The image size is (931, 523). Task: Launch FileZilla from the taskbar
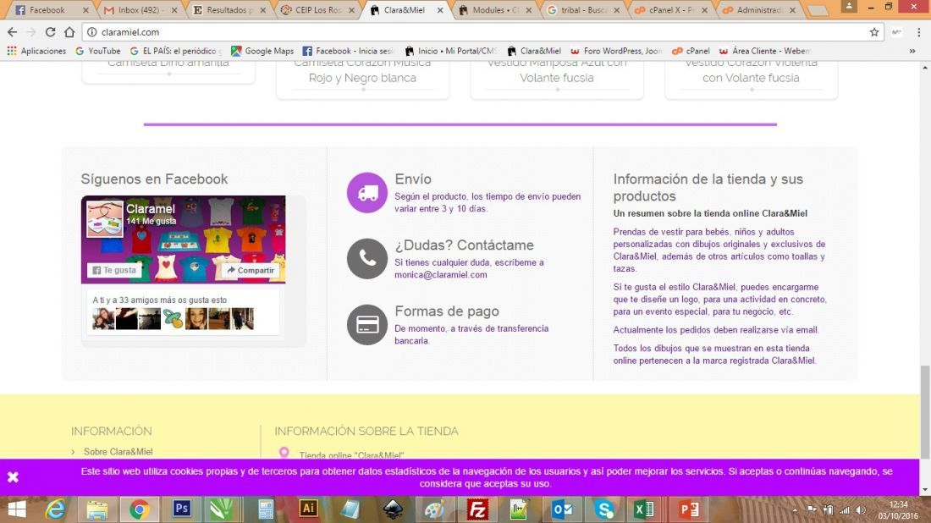(477, 509)
